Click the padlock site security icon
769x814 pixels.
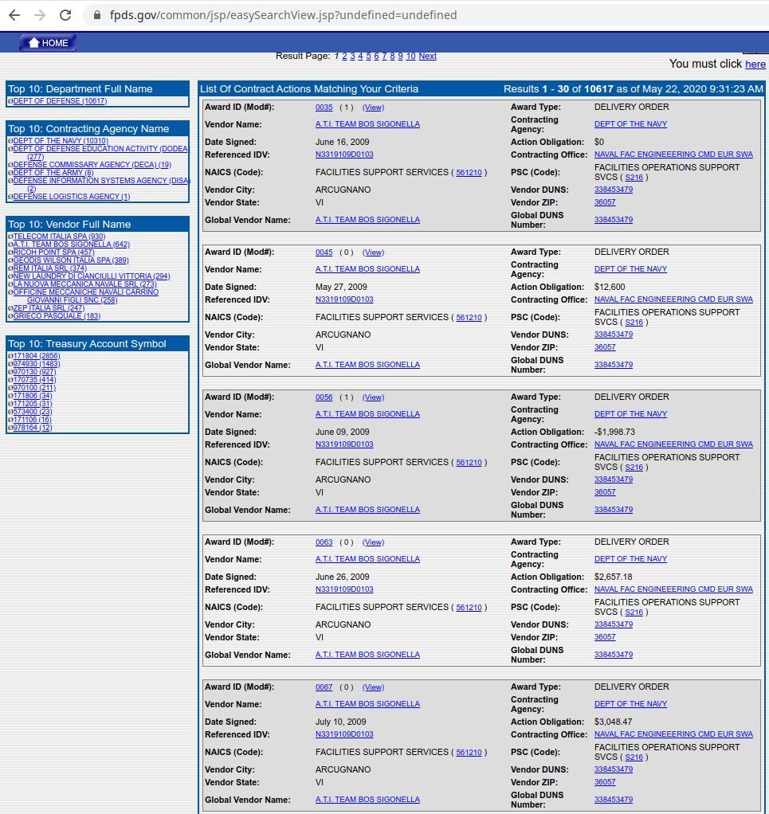(x=97, y=15)
